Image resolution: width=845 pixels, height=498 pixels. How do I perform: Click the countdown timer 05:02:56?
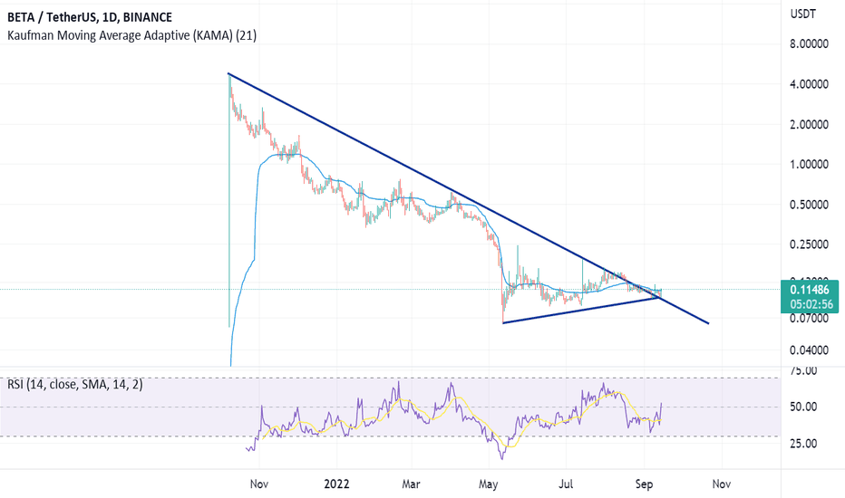pyautogui.click(x=811, y=304)
